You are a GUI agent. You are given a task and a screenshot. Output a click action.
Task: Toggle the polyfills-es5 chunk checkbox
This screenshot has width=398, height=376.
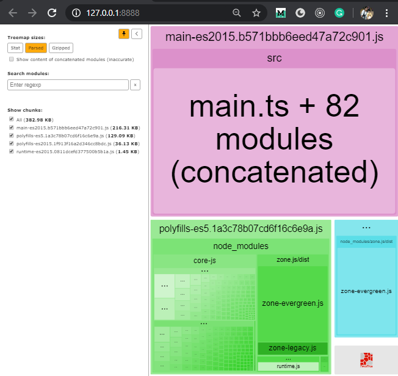12,136
